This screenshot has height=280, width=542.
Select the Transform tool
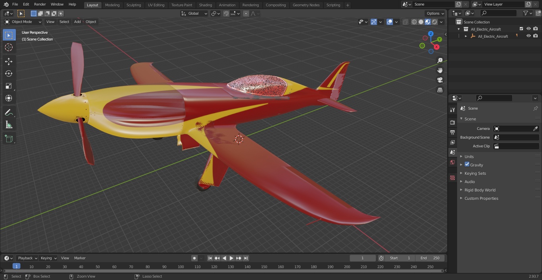click(x=9, y=98)
